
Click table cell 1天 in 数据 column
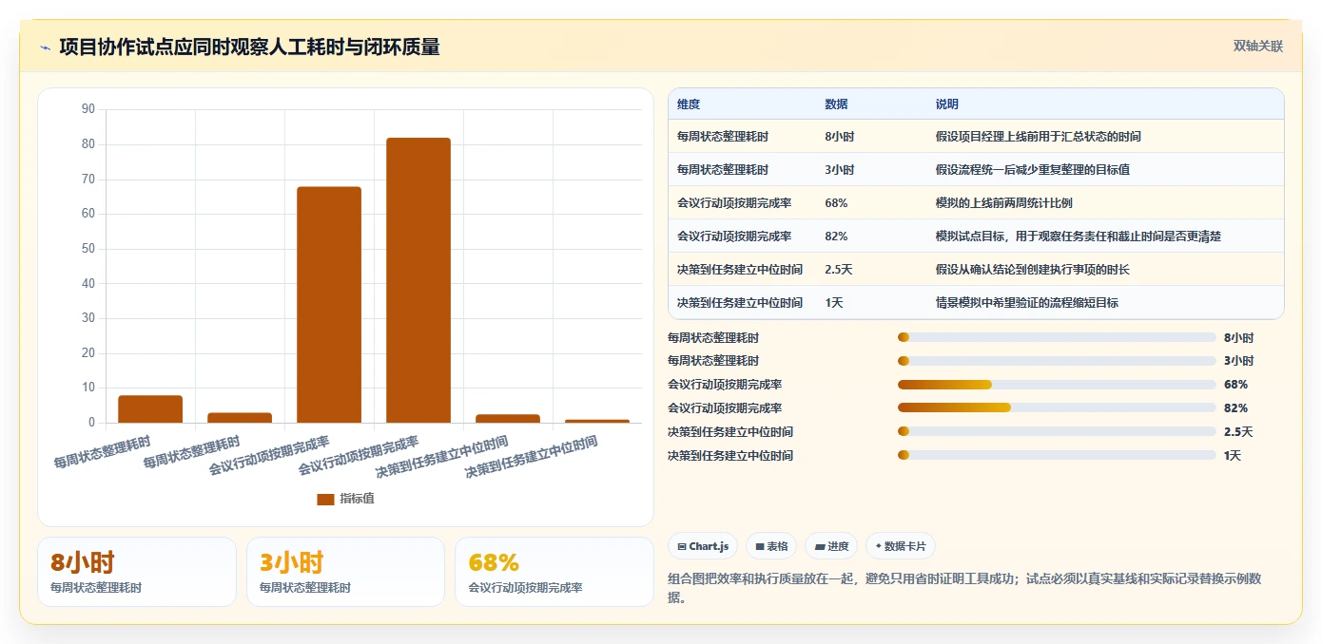pyautogui.click(x=835, y=303)
